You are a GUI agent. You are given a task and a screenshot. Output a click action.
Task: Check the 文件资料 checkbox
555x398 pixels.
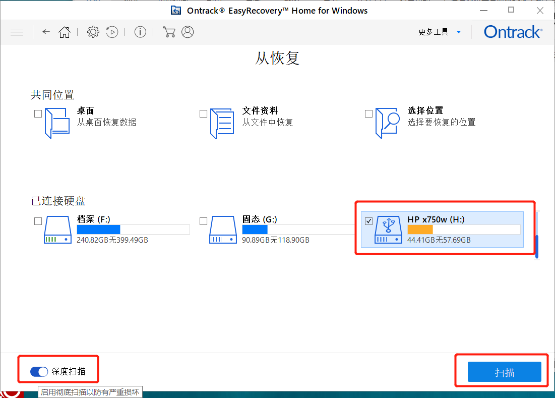coord(203,113)
